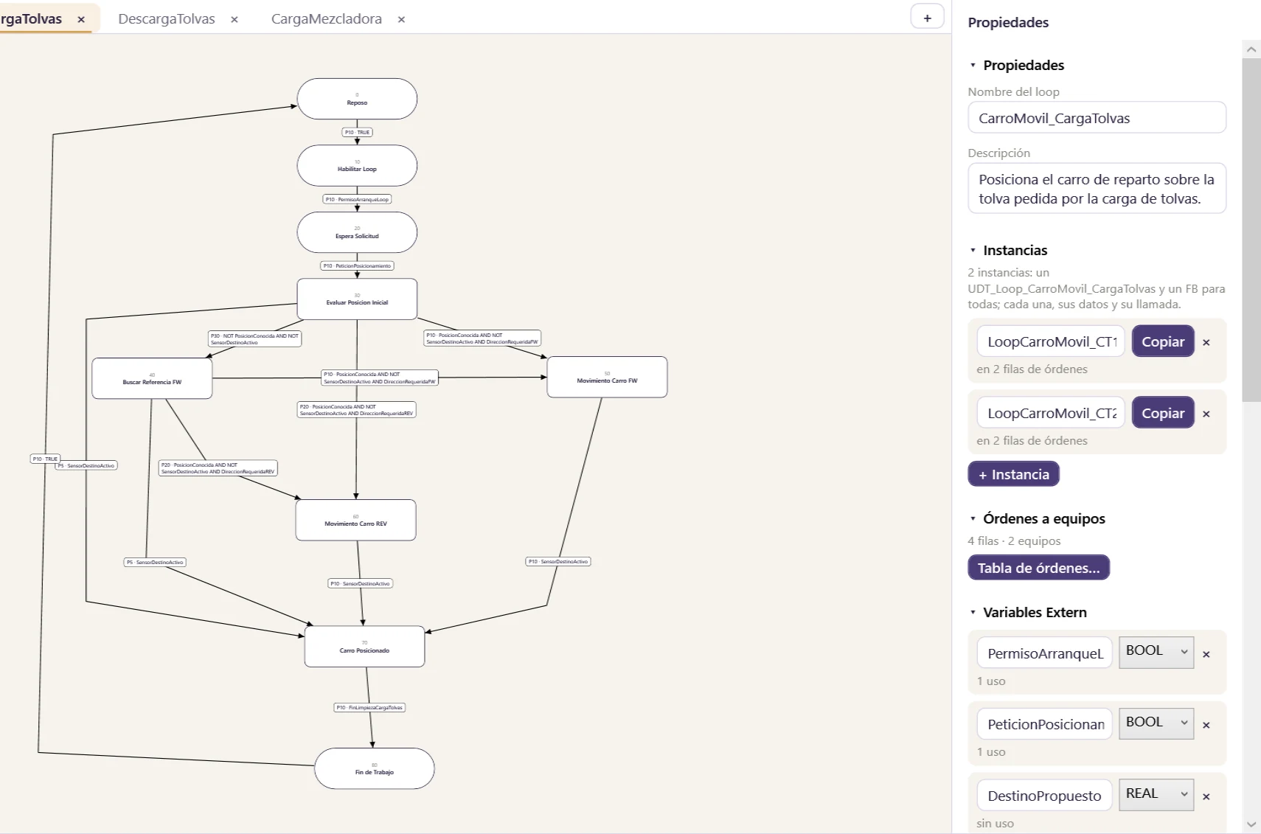The image size is (1261, 834).
Task: Edit the Nombre del loop field
Action: pos(1097,118)
